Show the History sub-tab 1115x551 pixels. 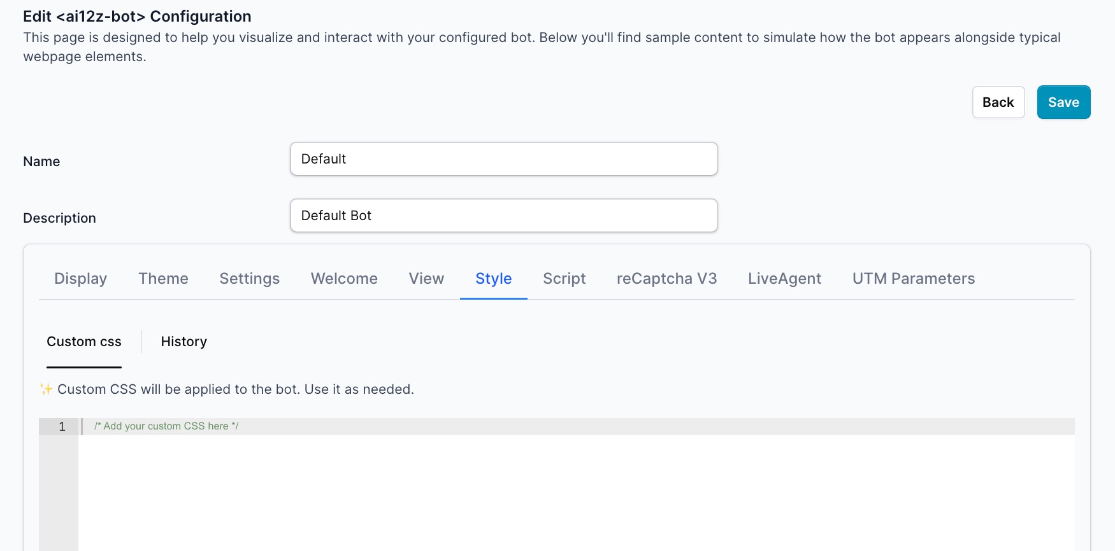(x=183, y=342)
